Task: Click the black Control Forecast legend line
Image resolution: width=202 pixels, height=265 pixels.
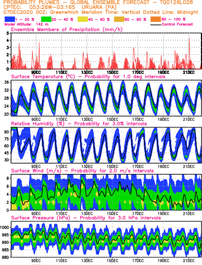Action: 156,25
